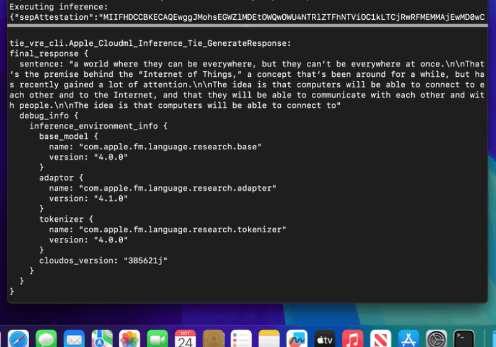Click the "debug_info {" line
496x347 pixels.
pos(49,116)
